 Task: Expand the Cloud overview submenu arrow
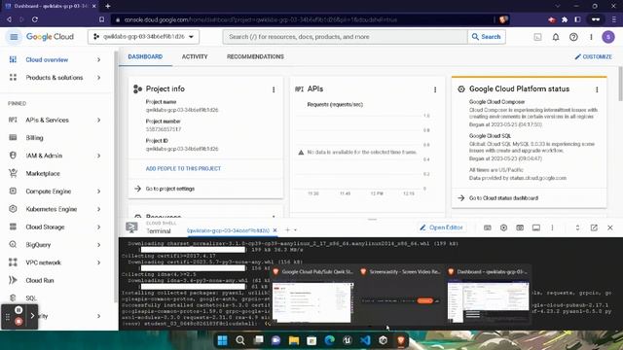click(98, 60)
